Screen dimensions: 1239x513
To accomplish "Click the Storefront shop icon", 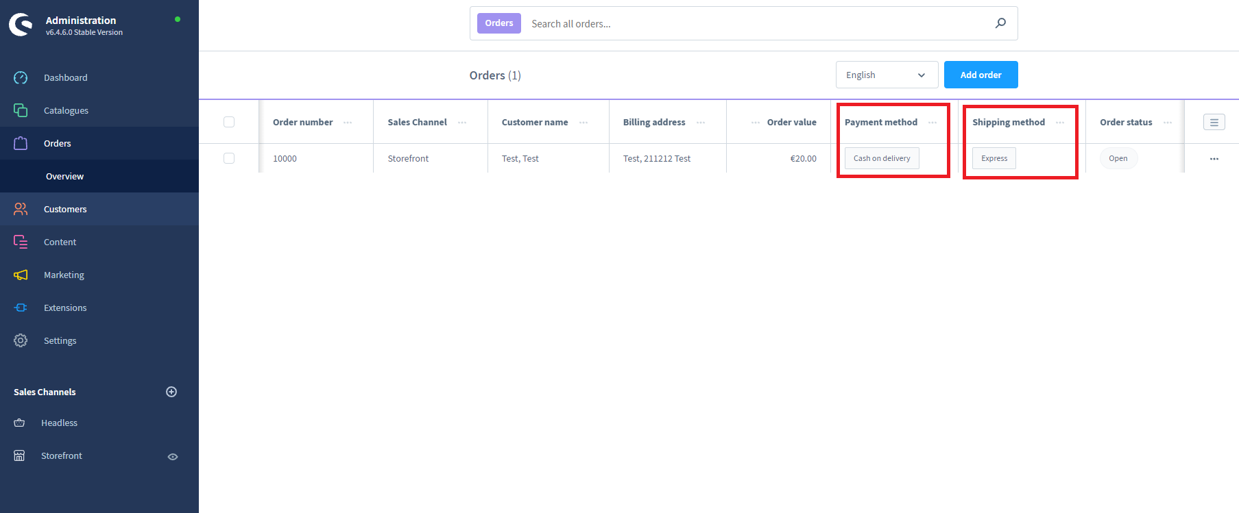I will click(19, 455).
